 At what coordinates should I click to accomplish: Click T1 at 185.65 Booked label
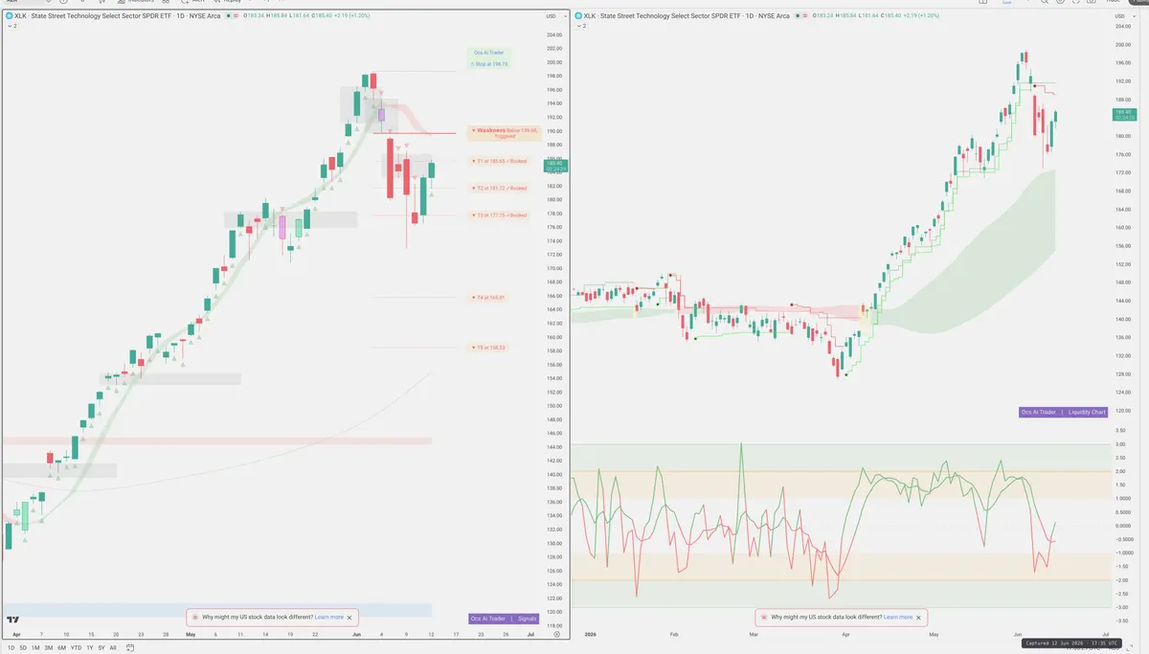[500, 161]
